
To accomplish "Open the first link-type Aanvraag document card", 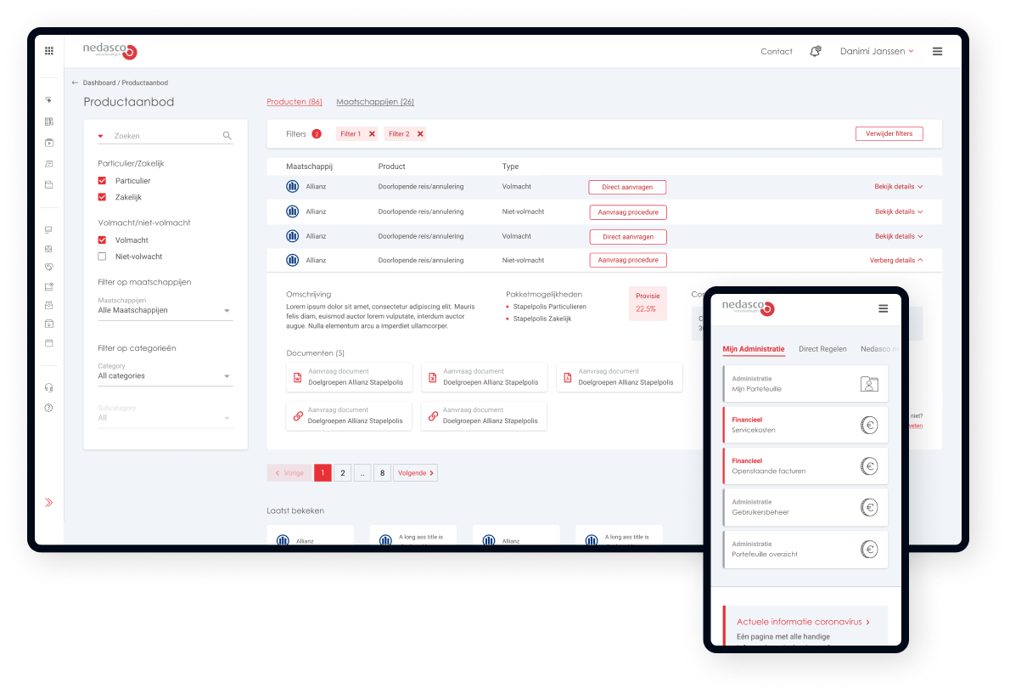I will tap(349, 415).
